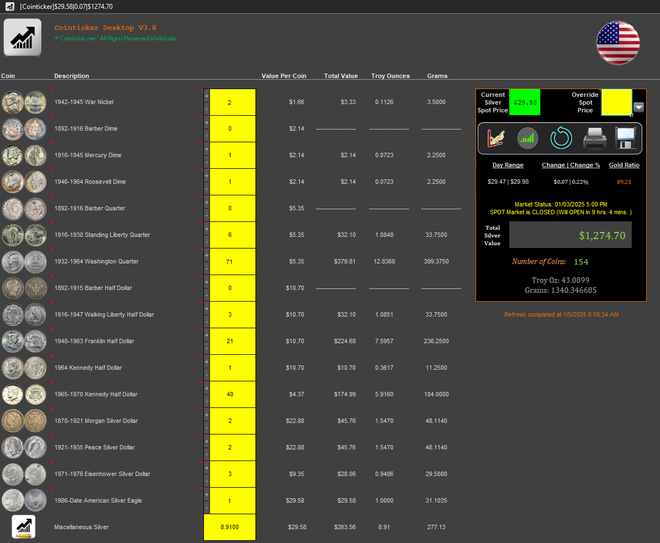Increase Roosevelt Dime quantity with plus button
The image size is (660, 543).
click(207, 175)
